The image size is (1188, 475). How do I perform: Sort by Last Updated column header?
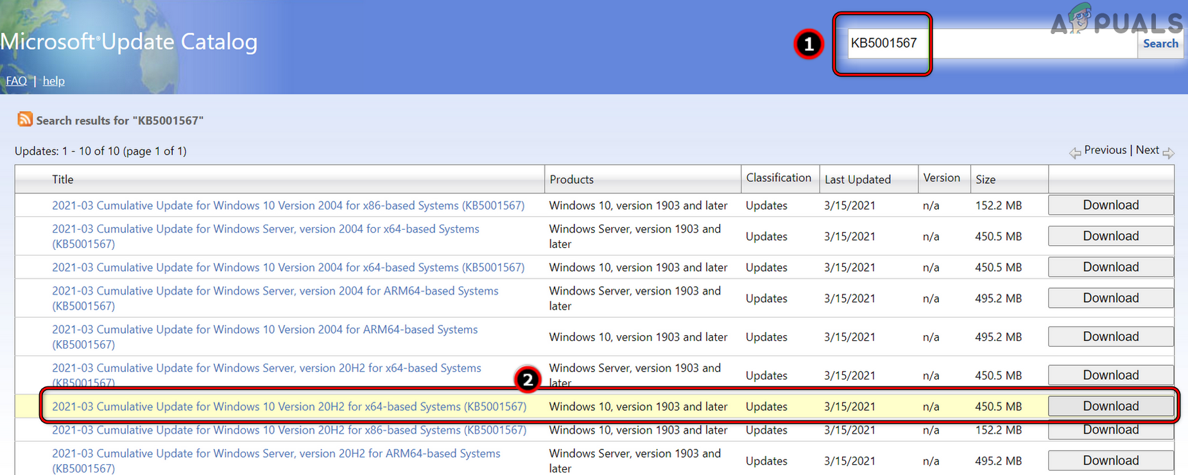[x=857, y=180]
